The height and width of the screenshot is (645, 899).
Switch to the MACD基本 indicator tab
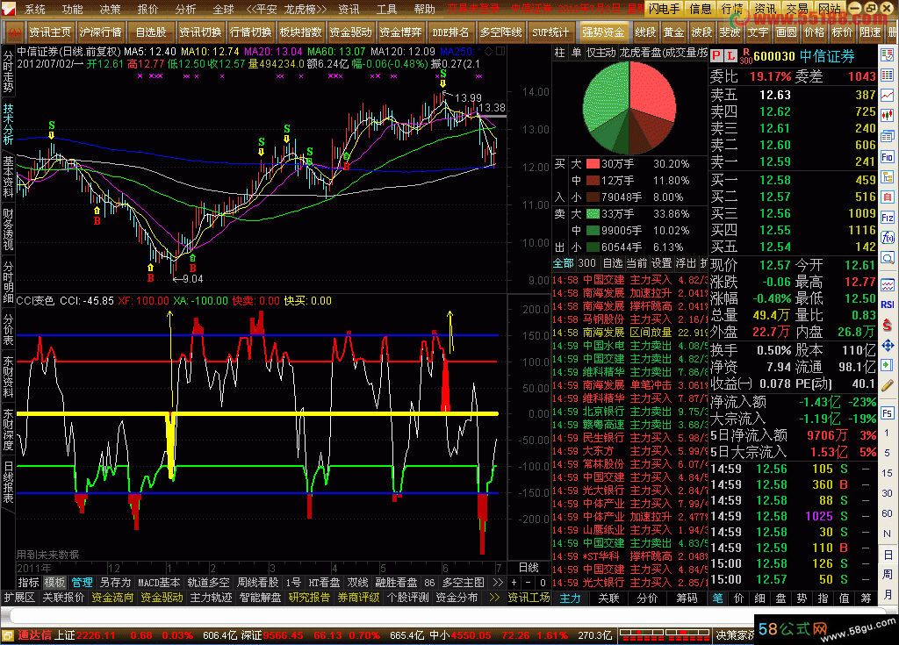pos(159,582)
